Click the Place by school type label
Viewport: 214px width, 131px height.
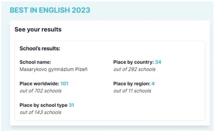tap(43, 105)
